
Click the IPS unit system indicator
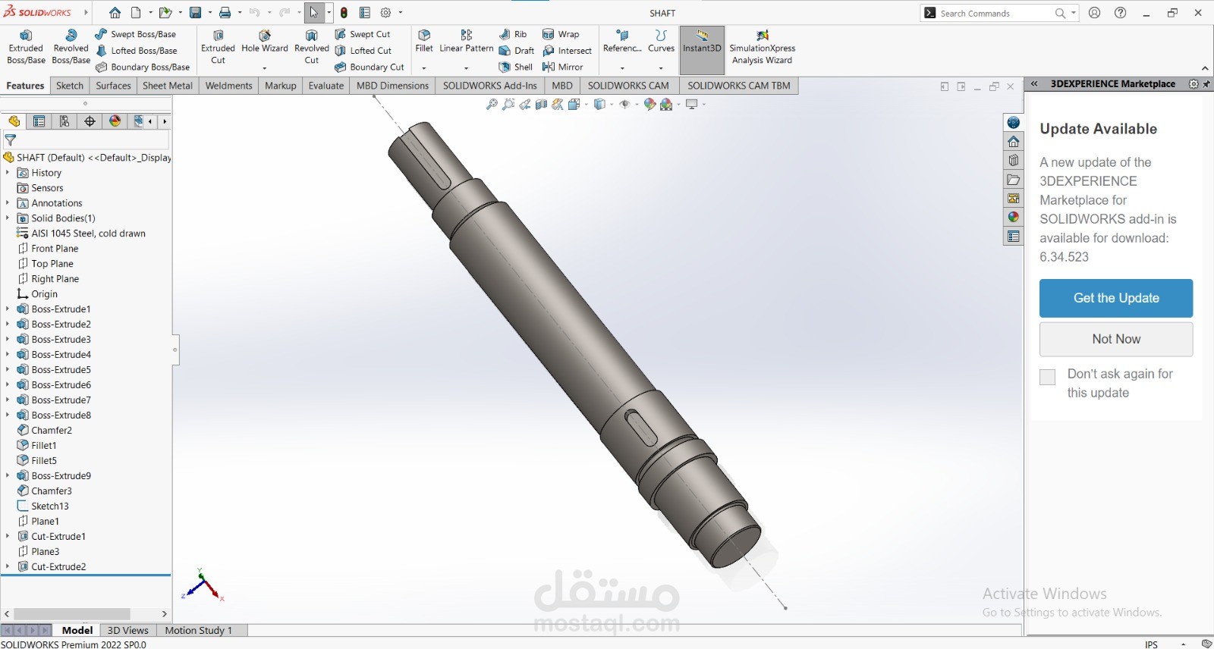[x=1151, y=644]
